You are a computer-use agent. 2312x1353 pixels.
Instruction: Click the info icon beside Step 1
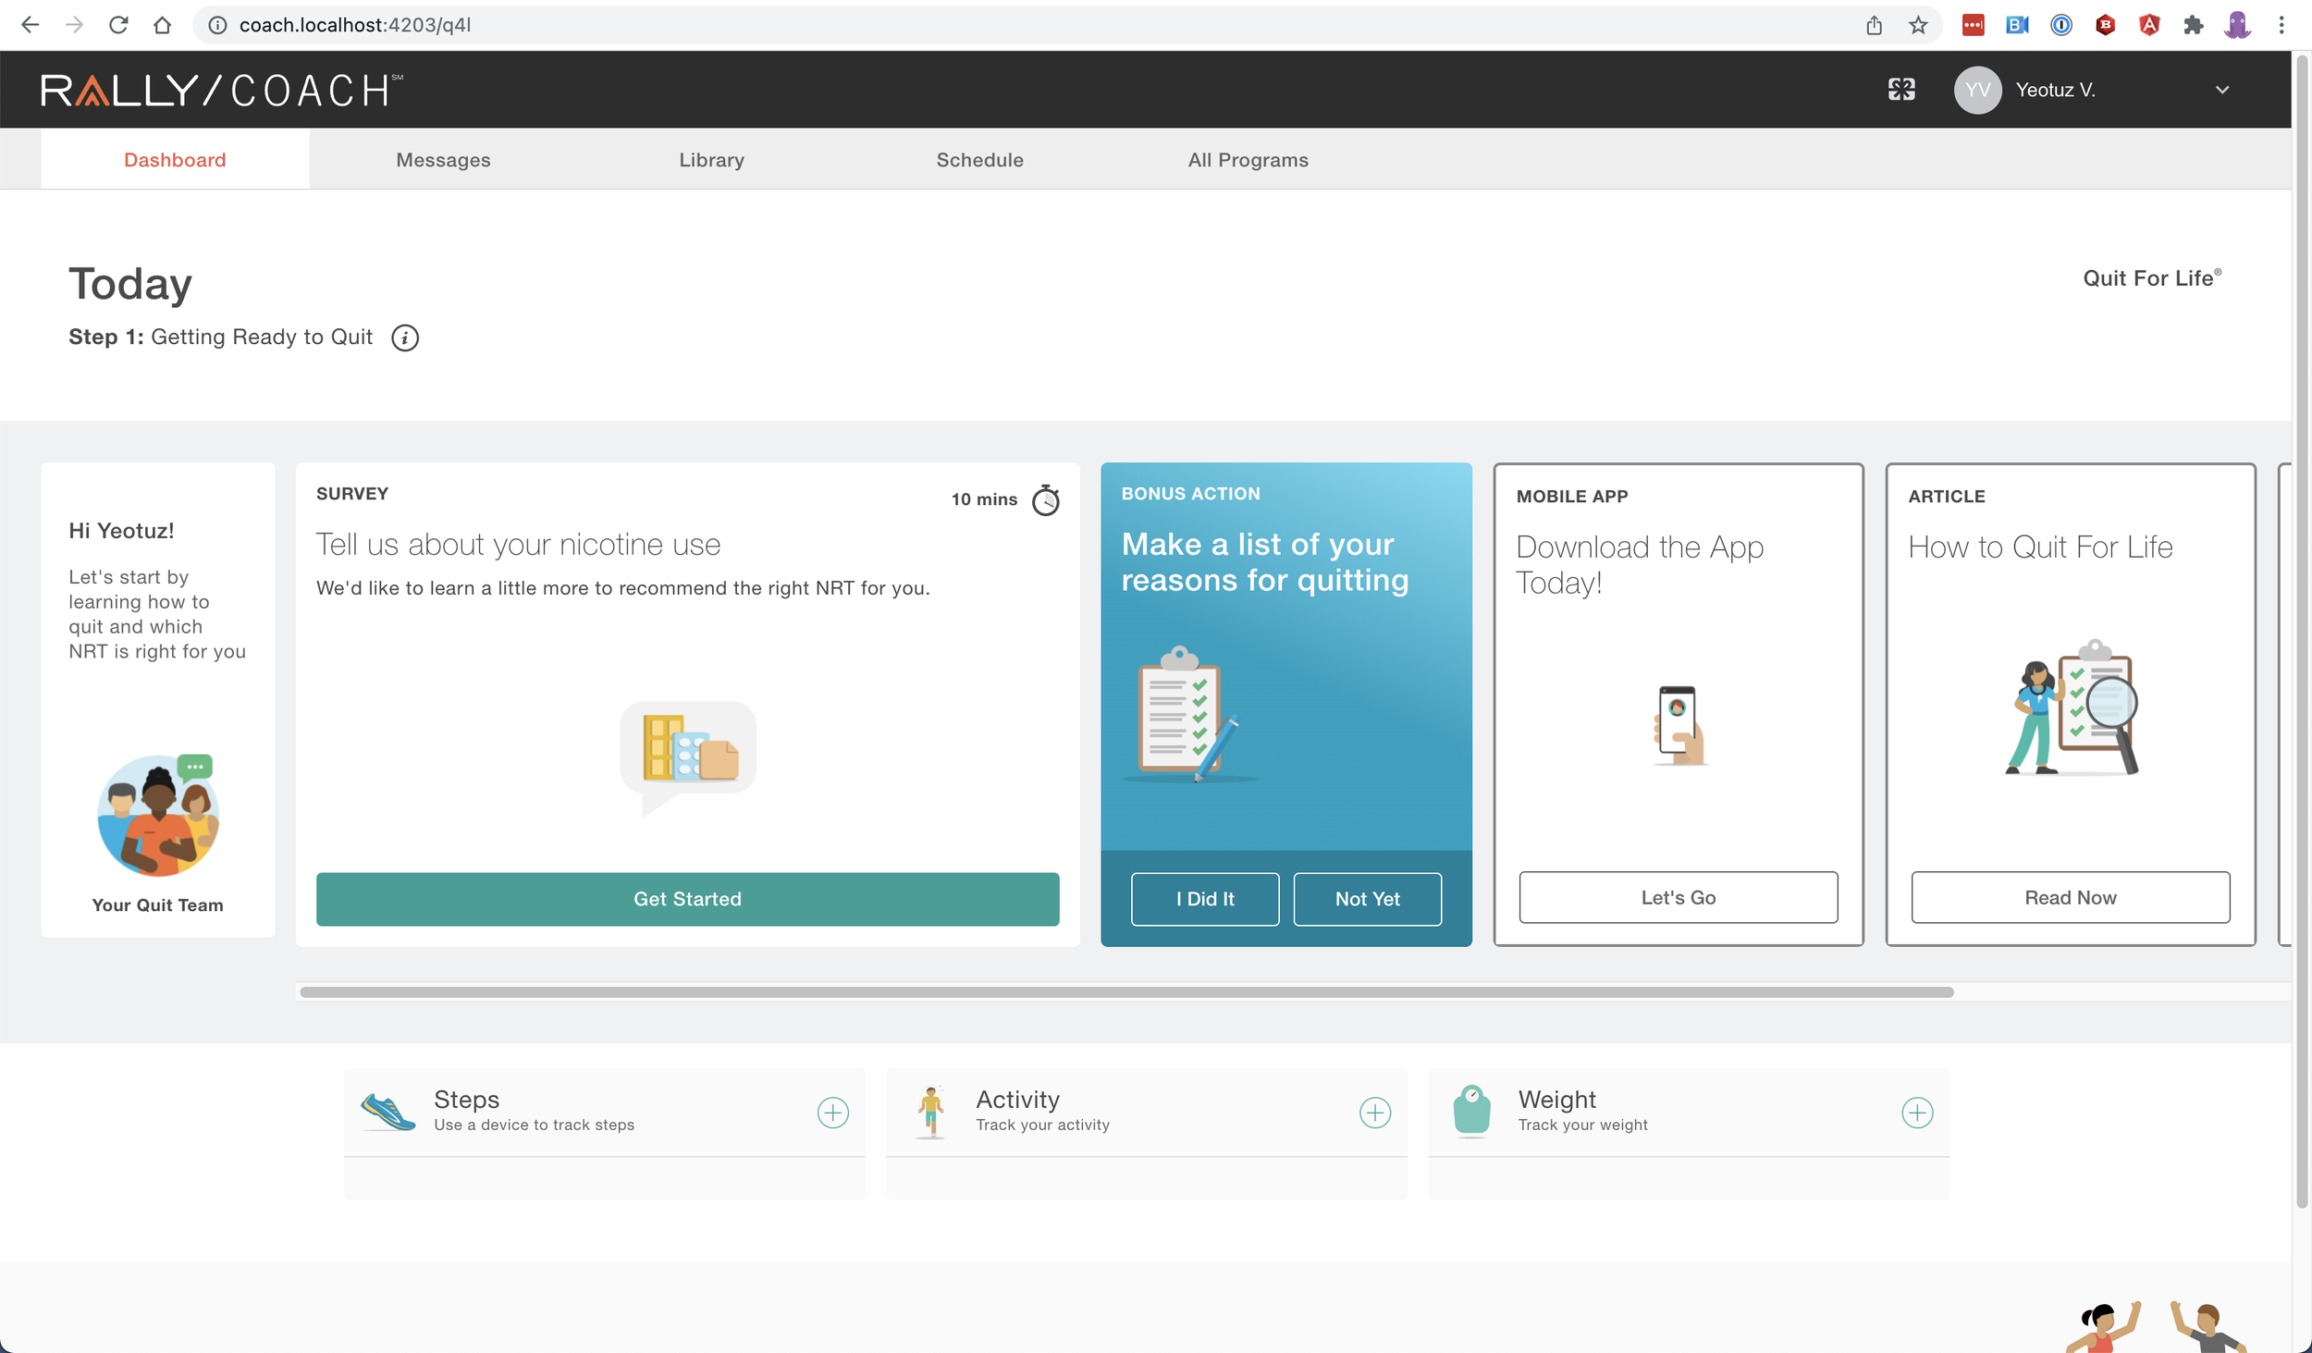405,338
